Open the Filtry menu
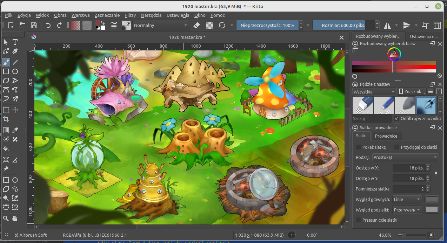Screen dimensions: 447x243 point(130,15)
